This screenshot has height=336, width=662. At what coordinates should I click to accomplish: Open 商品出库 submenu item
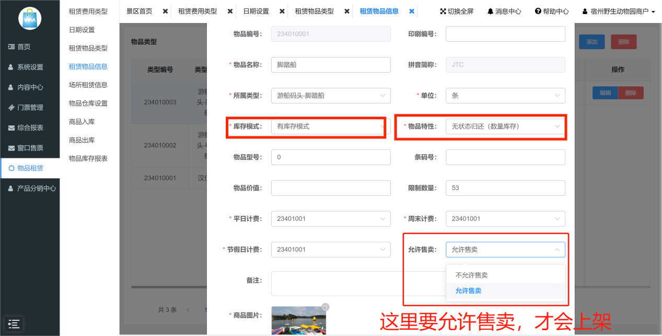pos(82,140)
